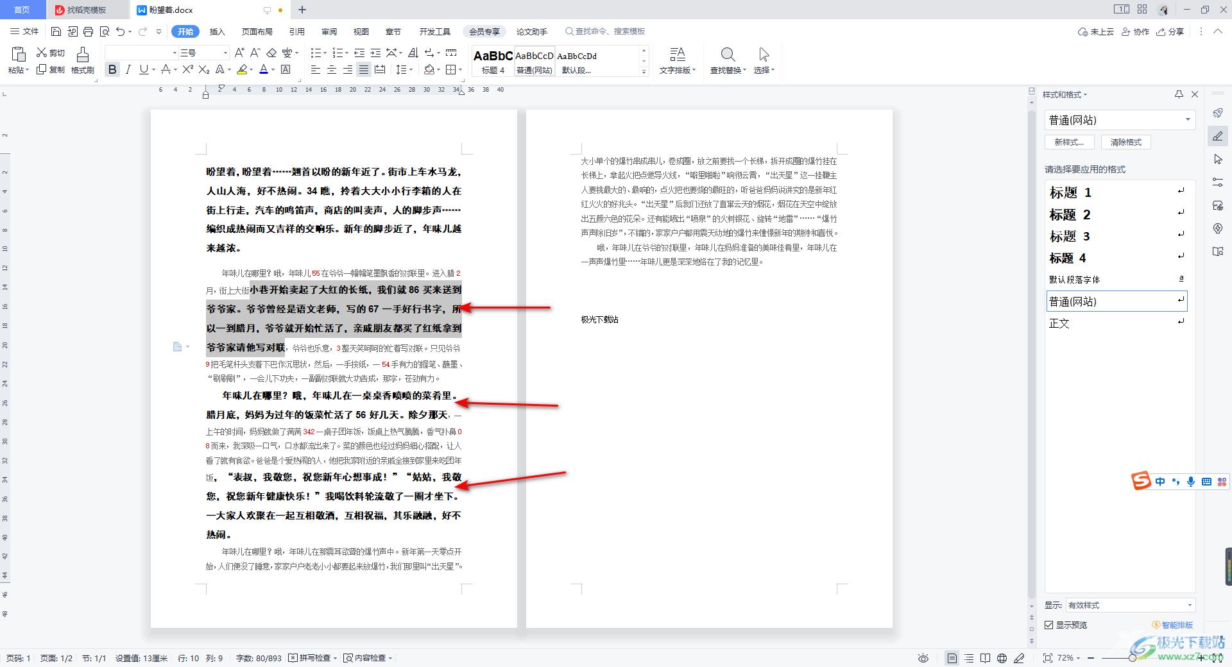Increase font size with A+ icon
Viewport: 1232px width, 667px height.
click(x=239, y=53)
